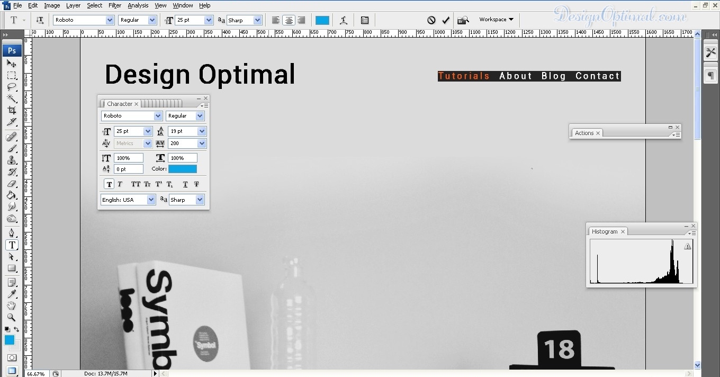This screenshot has height=377, width=720.
Task: Select the Rectangular Marquee tool
Action: click(12, 75)
